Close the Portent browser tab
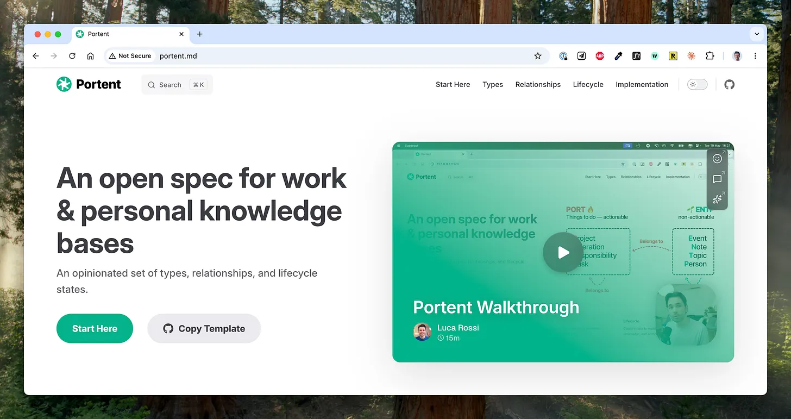 pos(181,34)
